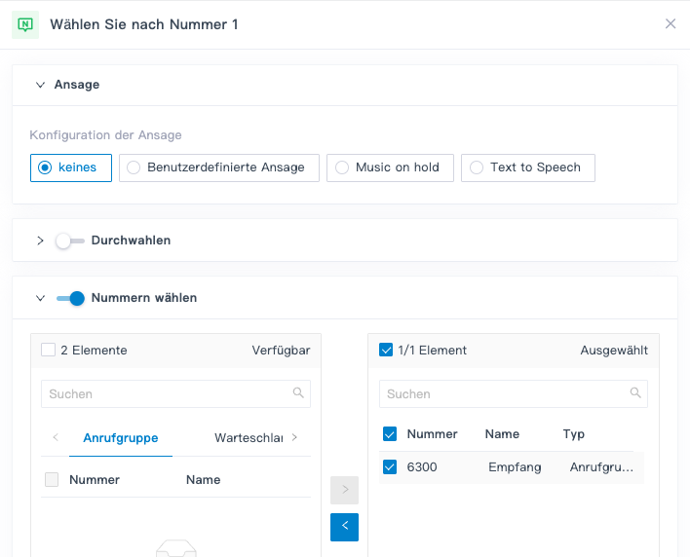Click search magnifier in Verfügbar list

pos(298,393)
